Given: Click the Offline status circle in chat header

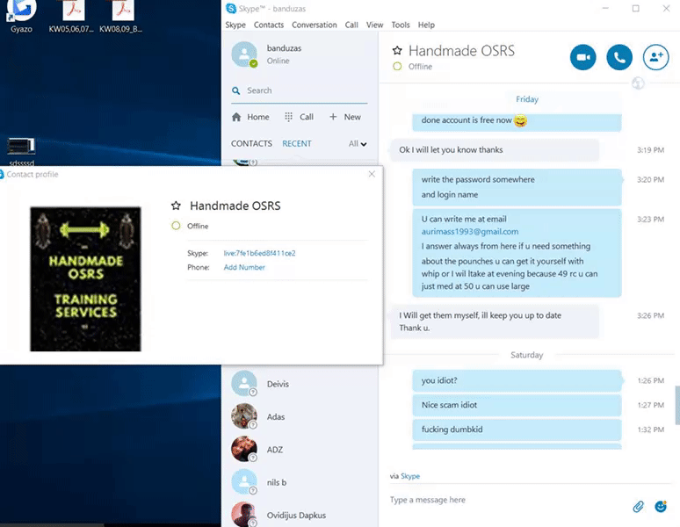Looking at the screenshot, I should coord(397,66).
